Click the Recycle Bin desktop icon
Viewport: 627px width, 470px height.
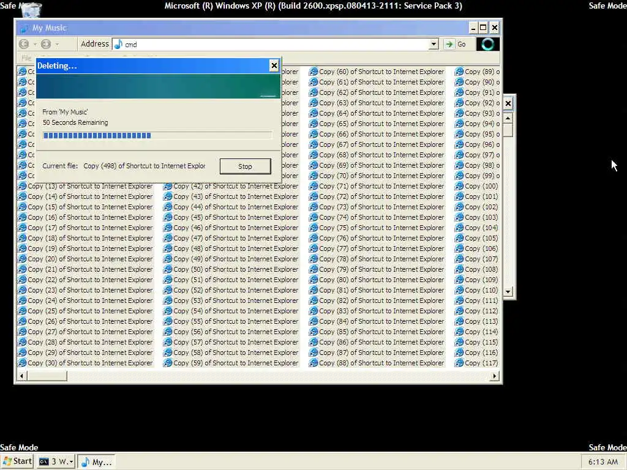[31, 10]
